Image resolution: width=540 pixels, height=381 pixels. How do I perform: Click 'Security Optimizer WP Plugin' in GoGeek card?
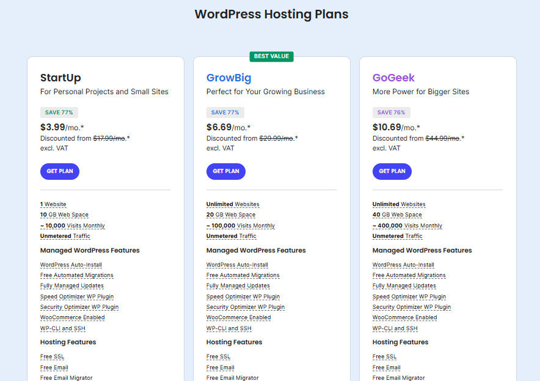tap(412, 307)
